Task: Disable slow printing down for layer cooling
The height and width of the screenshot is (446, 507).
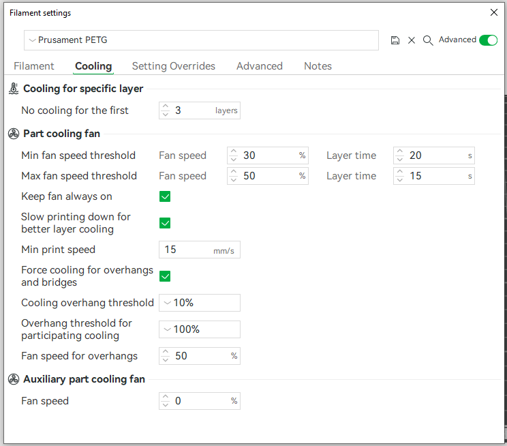Action: coord(164,223)
